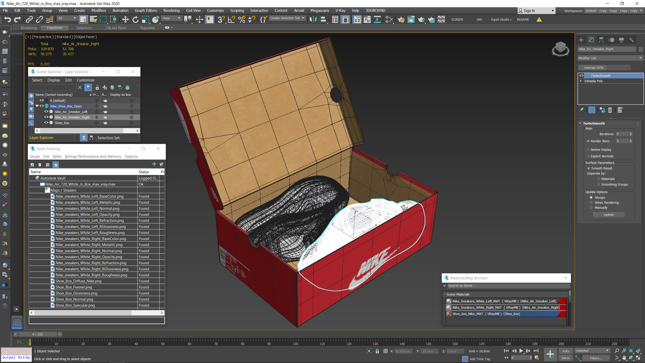
Task: Click the Auto key button
Action: click(x=566, y=351)
